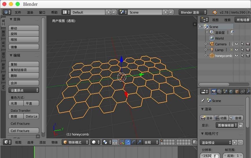This screenshot has width=251, height=158.
Task: Open the 3D view 选择 menu
Action: pyautogui.click(x=30, y=142)
